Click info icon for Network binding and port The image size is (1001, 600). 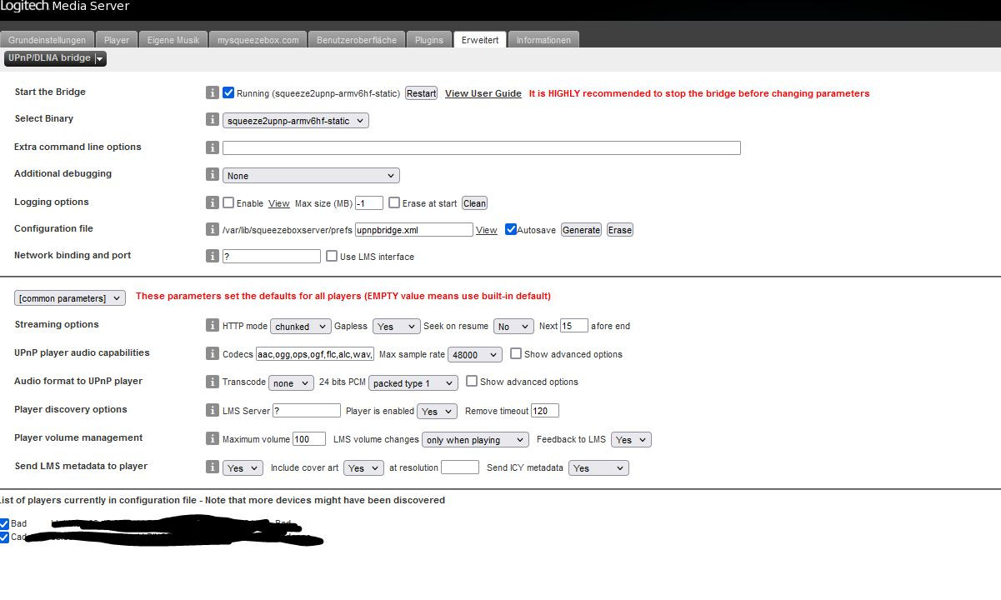click(x=213, y=256)
